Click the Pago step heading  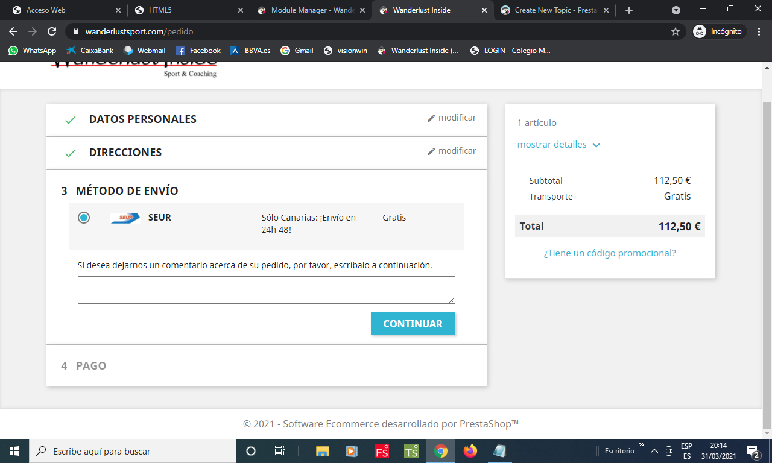[x=91, y=366]
